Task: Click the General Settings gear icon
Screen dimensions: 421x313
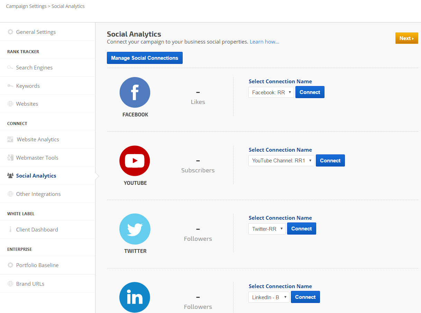Action: tap(10, 32)
